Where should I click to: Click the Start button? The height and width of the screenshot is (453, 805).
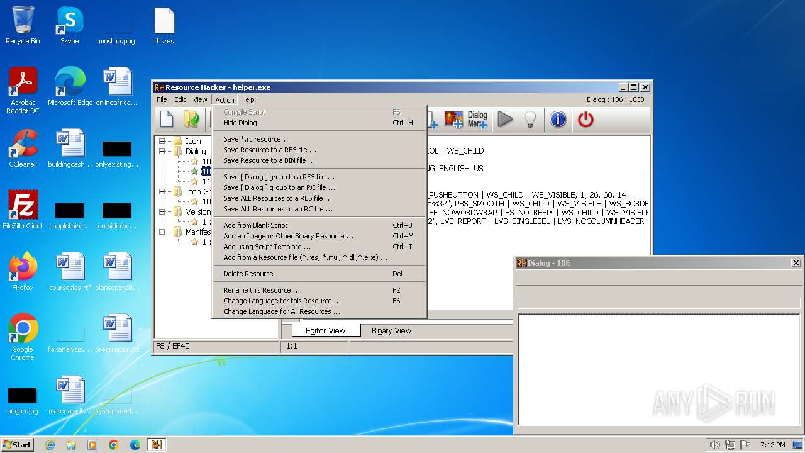point(17,444)
